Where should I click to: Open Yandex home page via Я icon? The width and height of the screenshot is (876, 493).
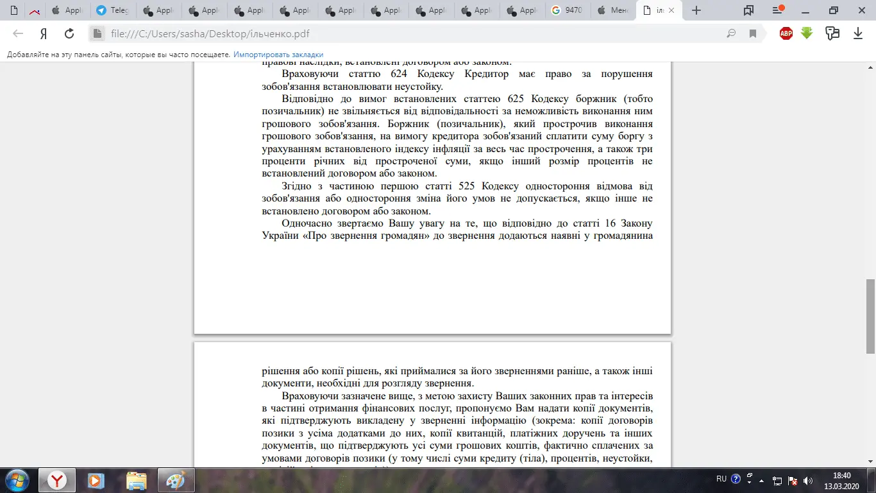click(x=44, y=34)
